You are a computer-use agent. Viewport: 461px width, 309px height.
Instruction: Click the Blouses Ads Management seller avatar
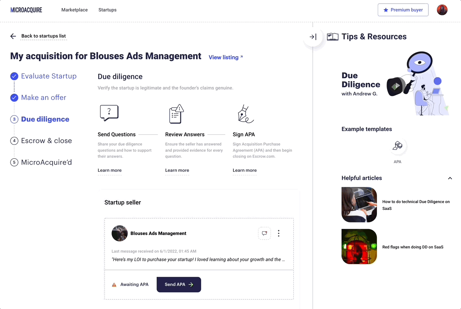(x=119, y=234)
